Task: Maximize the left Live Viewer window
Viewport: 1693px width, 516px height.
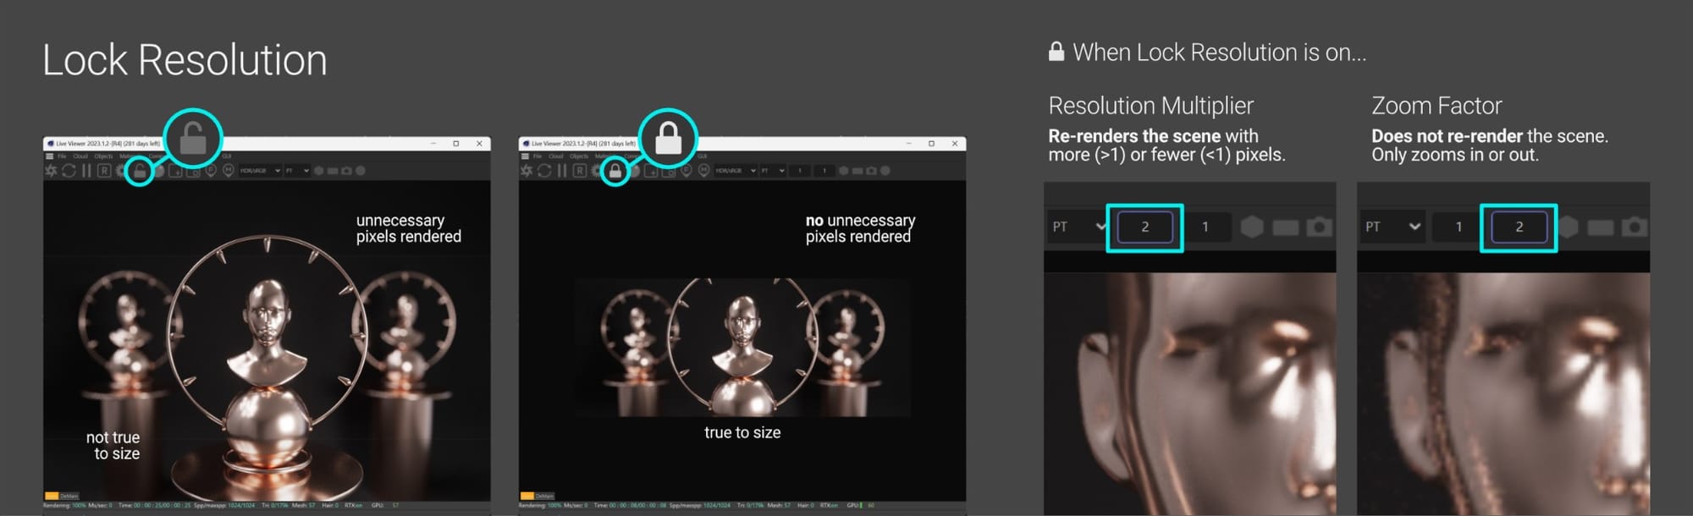Action: click(455, 144)
